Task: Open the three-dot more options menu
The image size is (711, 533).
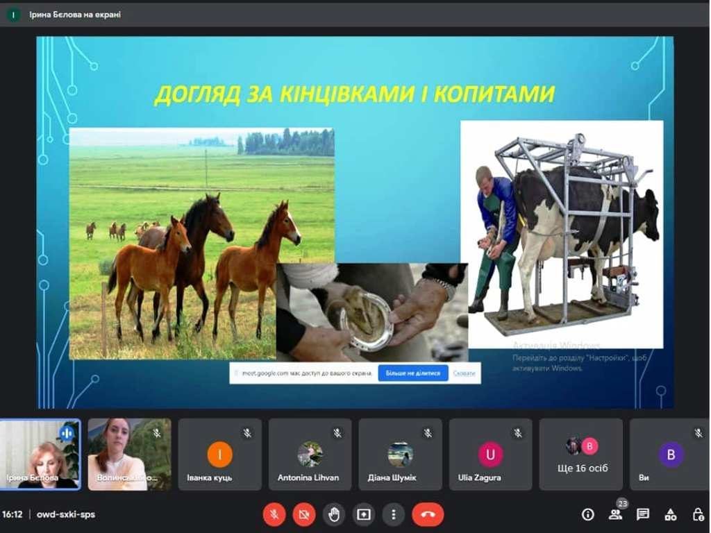Action: click(x=394, y=514)
